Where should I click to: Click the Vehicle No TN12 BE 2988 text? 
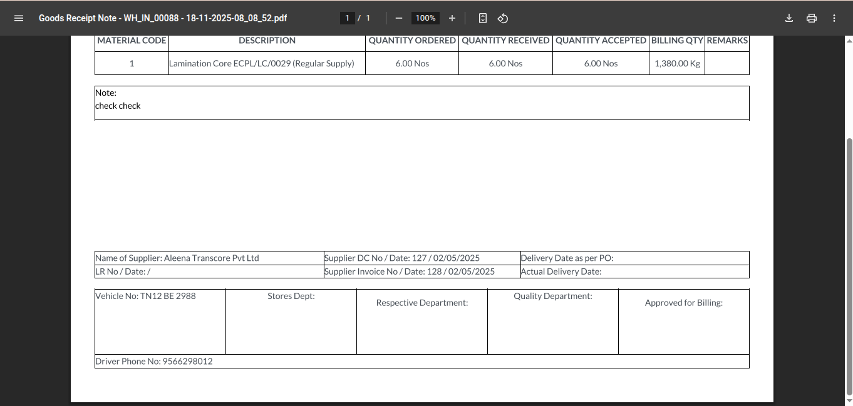(146, 296)
